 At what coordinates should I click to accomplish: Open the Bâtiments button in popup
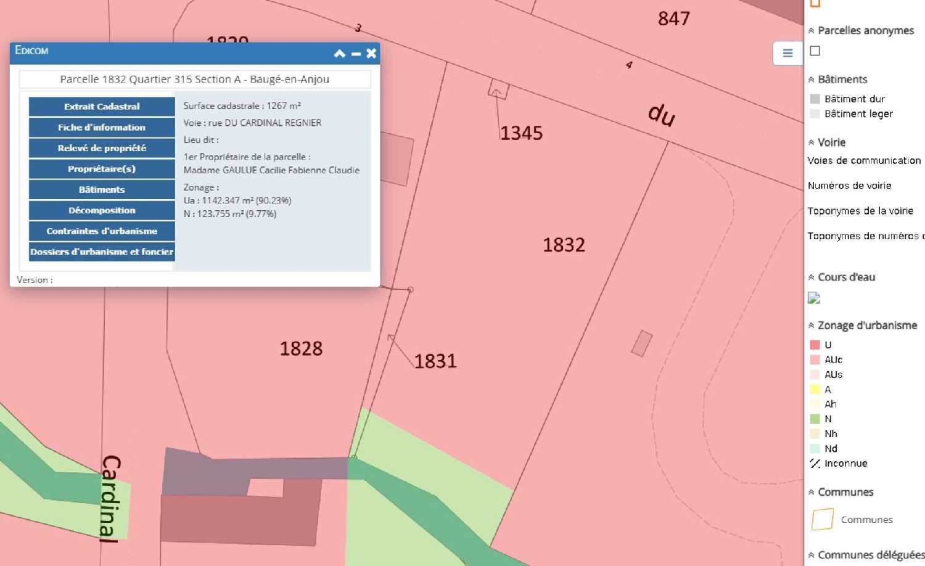[102, 189]
